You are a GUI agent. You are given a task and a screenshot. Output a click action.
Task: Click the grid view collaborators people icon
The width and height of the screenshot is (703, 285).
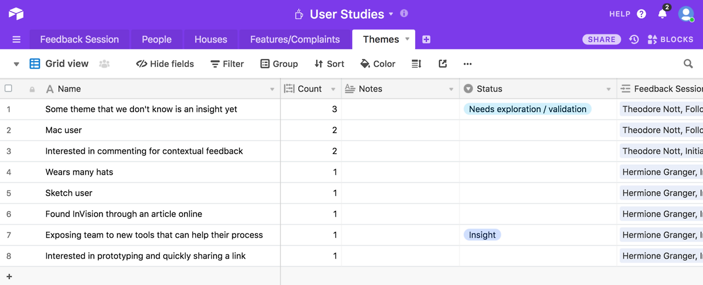(x=104, y=64)
